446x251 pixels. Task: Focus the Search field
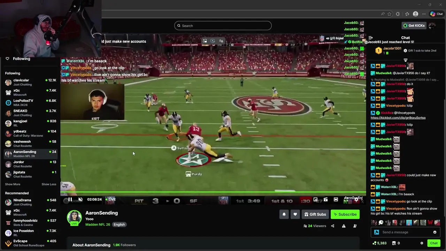point(223,25)
